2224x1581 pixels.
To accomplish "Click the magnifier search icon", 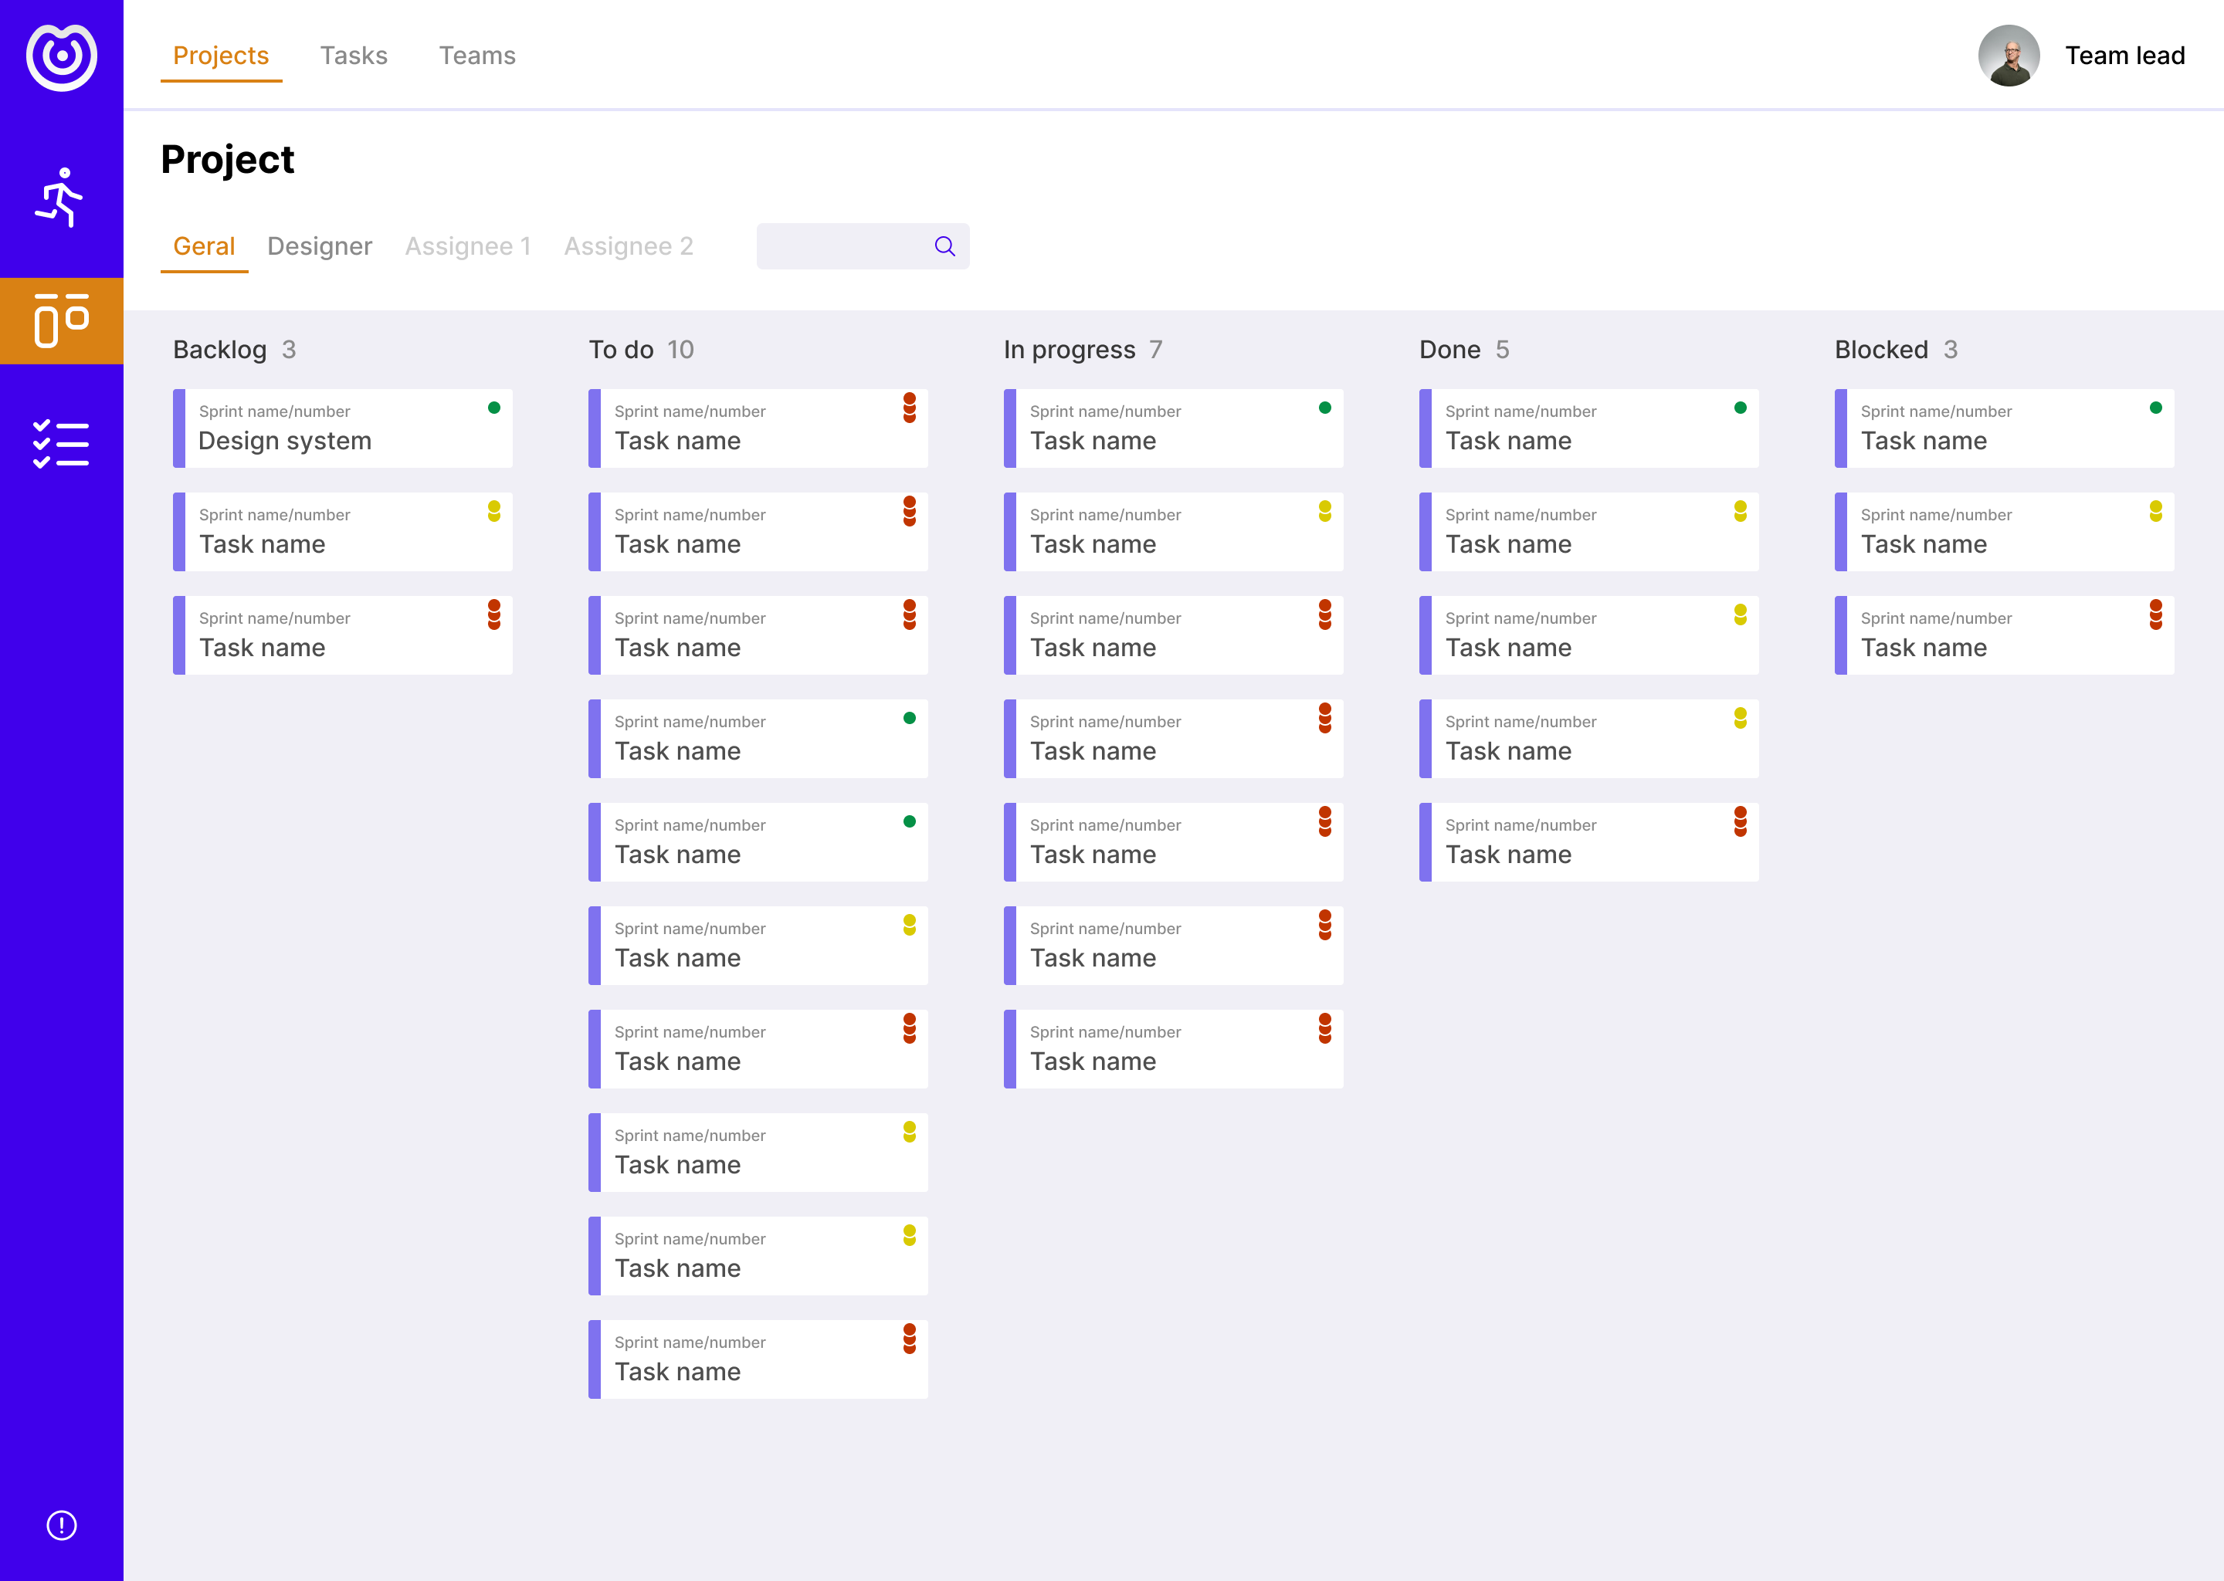I will (x=944, y=246).
